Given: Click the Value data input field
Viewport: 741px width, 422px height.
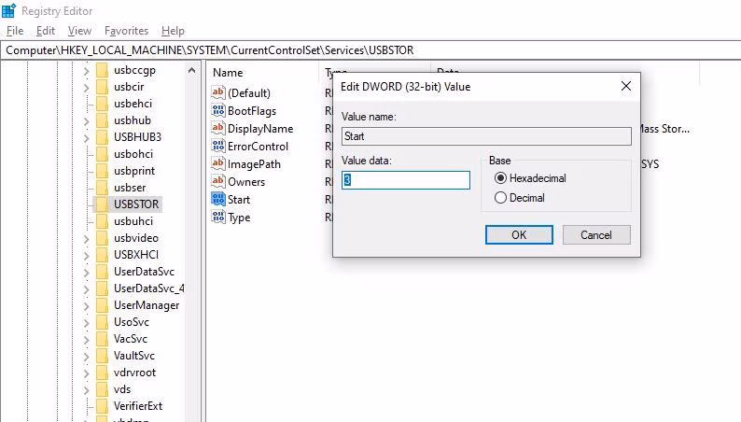Looking at the screenshot, I should [x=406, y=180].
